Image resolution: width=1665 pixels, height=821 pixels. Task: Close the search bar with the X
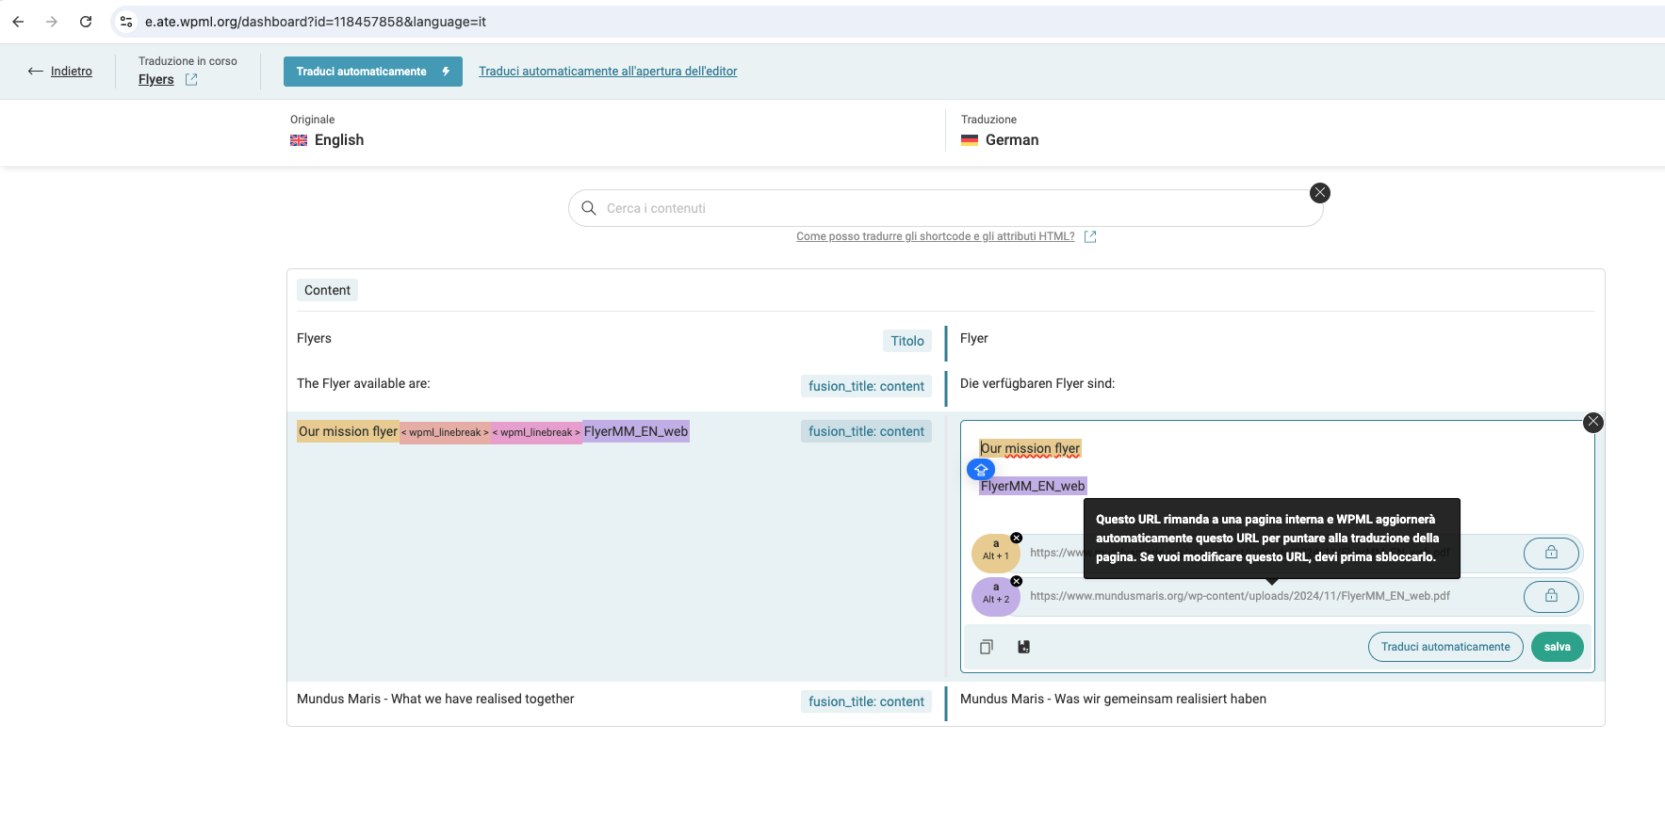(x=1320, y=193)
